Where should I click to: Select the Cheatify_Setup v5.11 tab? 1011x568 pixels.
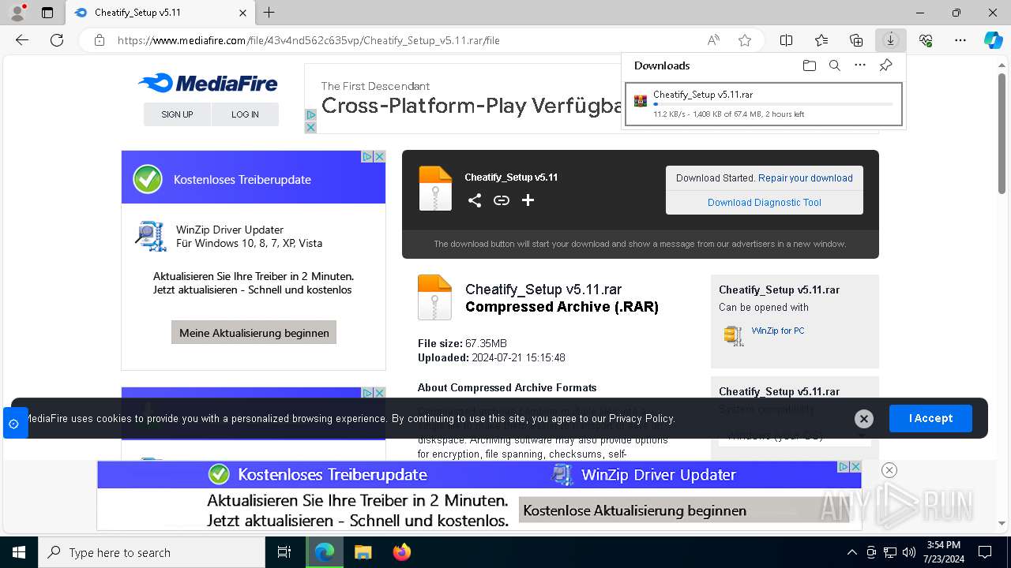click(x=160, y=13)
